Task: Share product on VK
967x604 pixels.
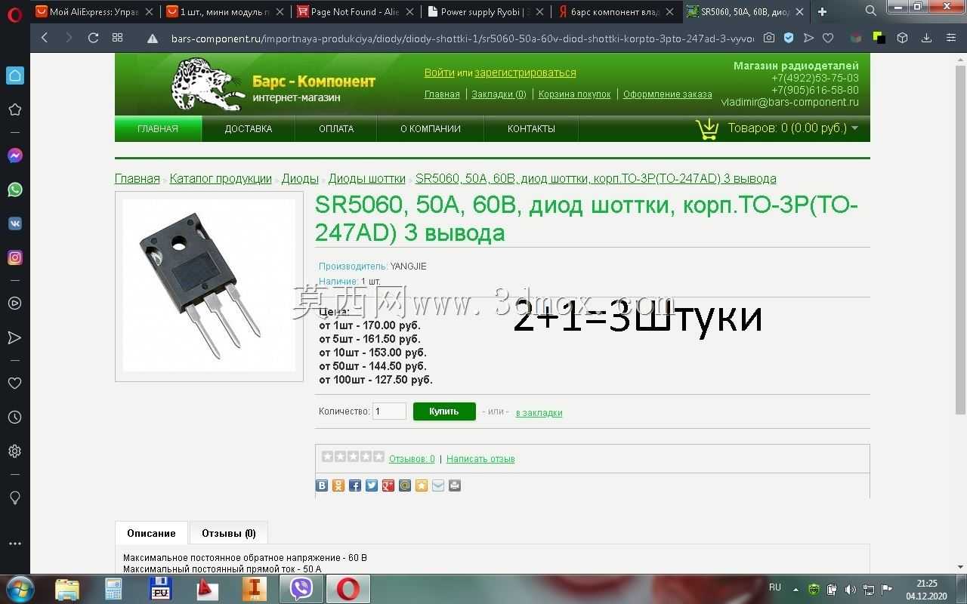Action: (322, 485)
